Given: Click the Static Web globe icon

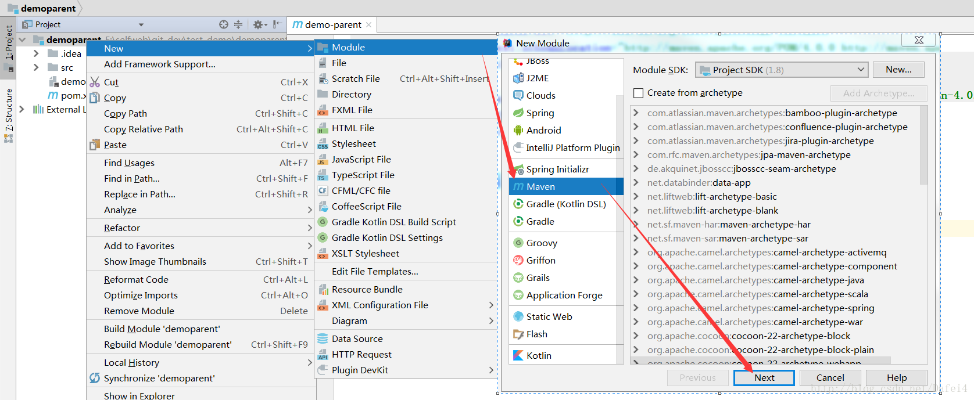Looking at the screenshot, I should (518, 316).
